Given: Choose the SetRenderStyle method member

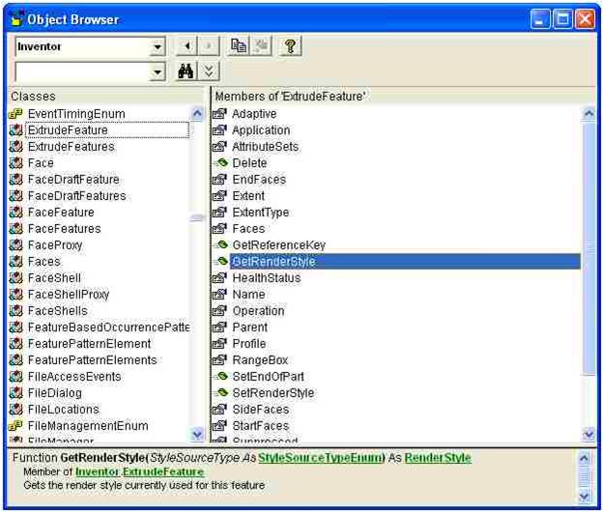Looking at the screenshot, I should pos(273,393).
